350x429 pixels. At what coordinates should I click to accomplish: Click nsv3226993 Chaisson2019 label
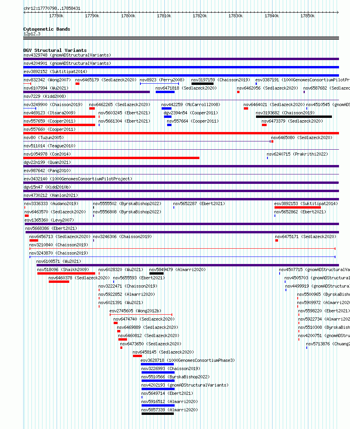click(x=171, y=368)
